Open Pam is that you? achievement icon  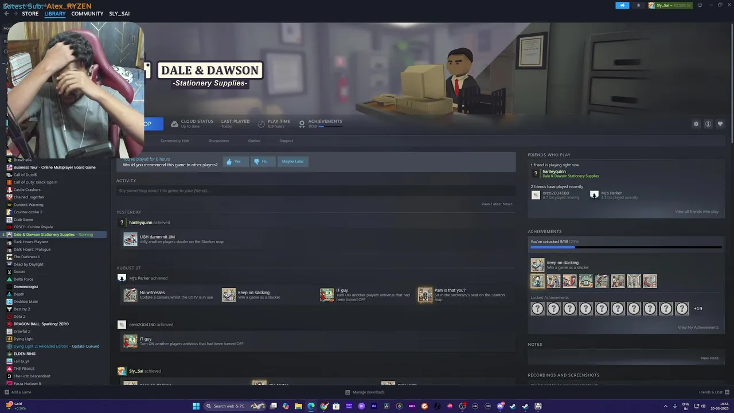coord(425,295)
